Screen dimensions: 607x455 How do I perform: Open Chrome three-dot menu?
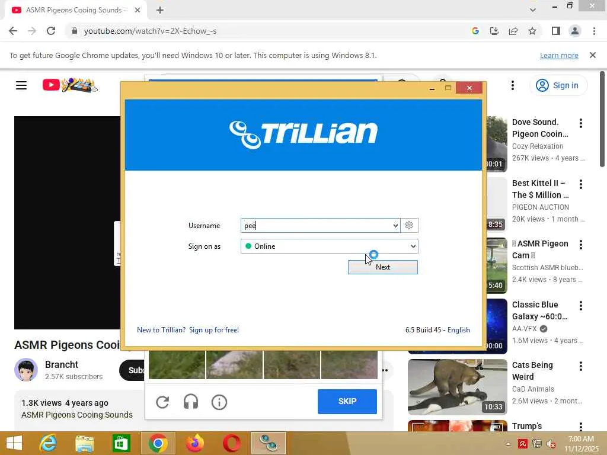pos(594,31)
